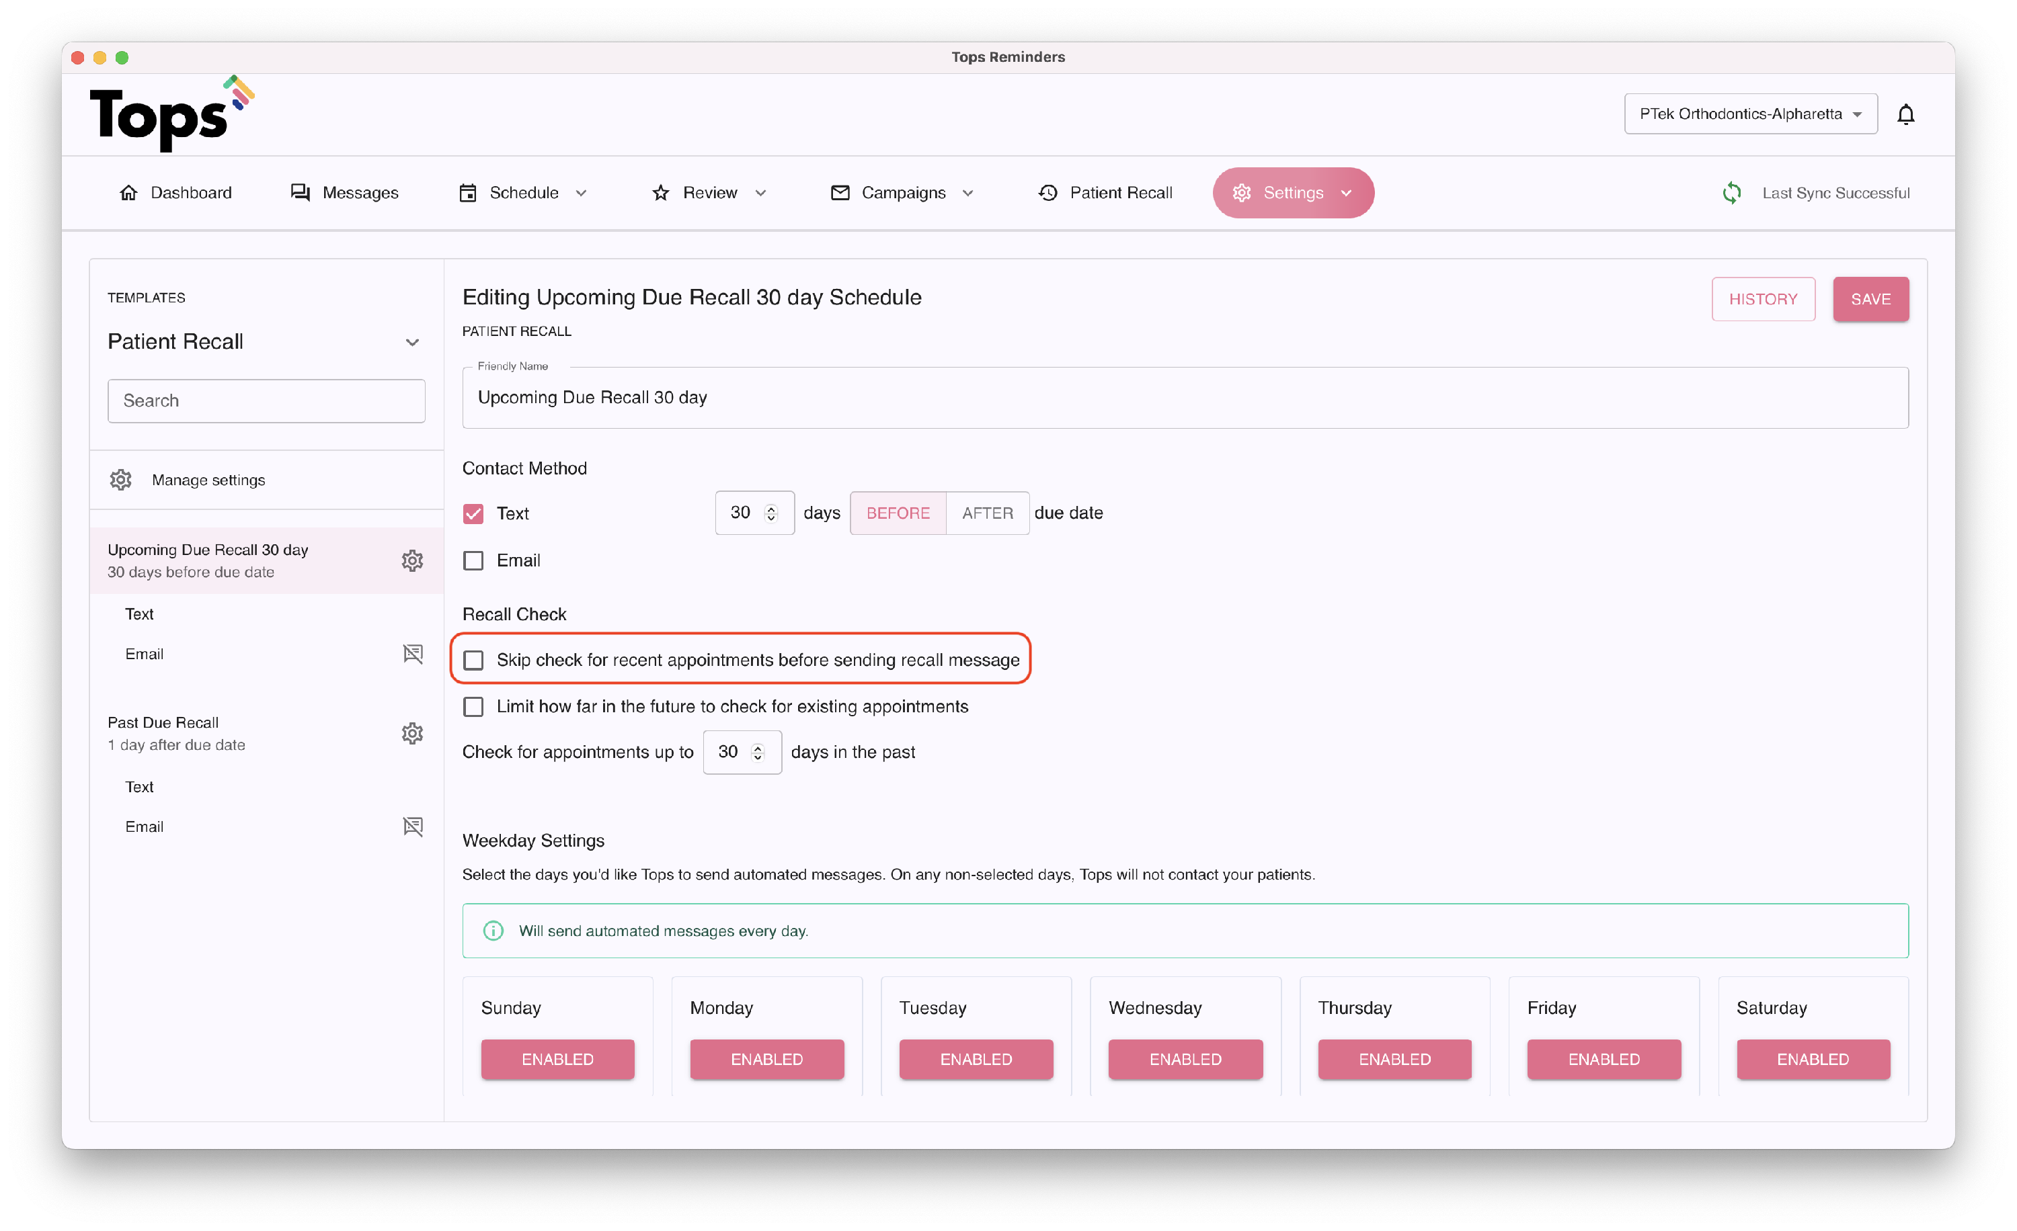Image resolution: width=2017 pixels, height=1231 pixels.
Task: Go to the Dashboard tab
Action: tap(176, 193)
